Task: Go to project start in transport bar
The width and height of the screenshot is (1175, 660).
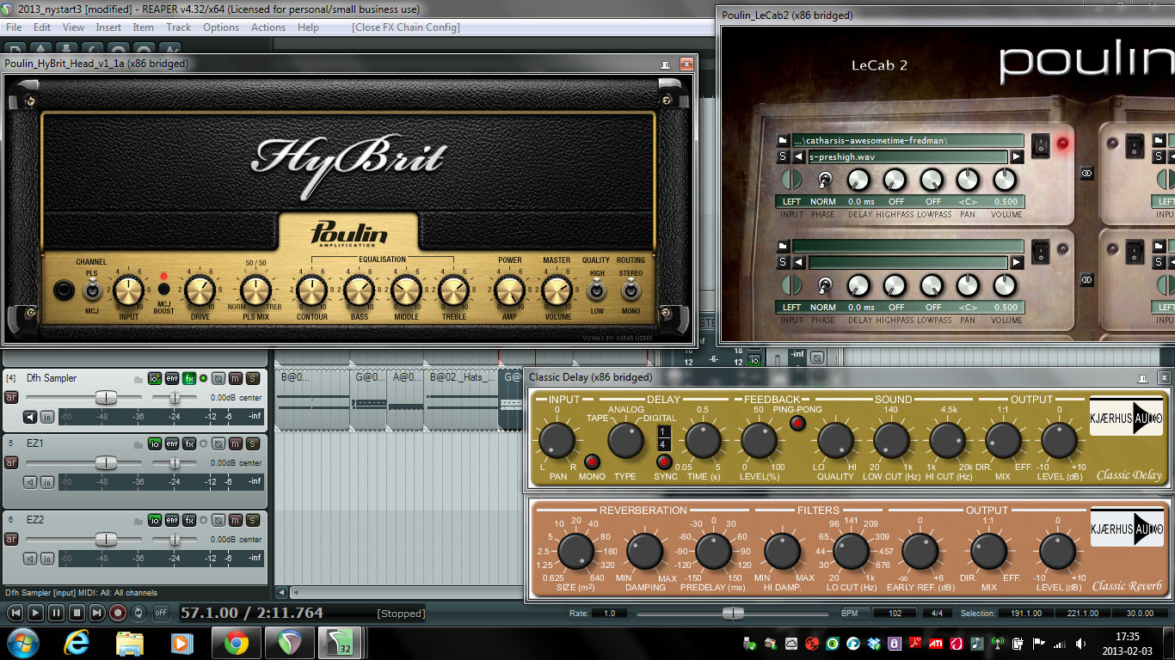Action: 15,613
